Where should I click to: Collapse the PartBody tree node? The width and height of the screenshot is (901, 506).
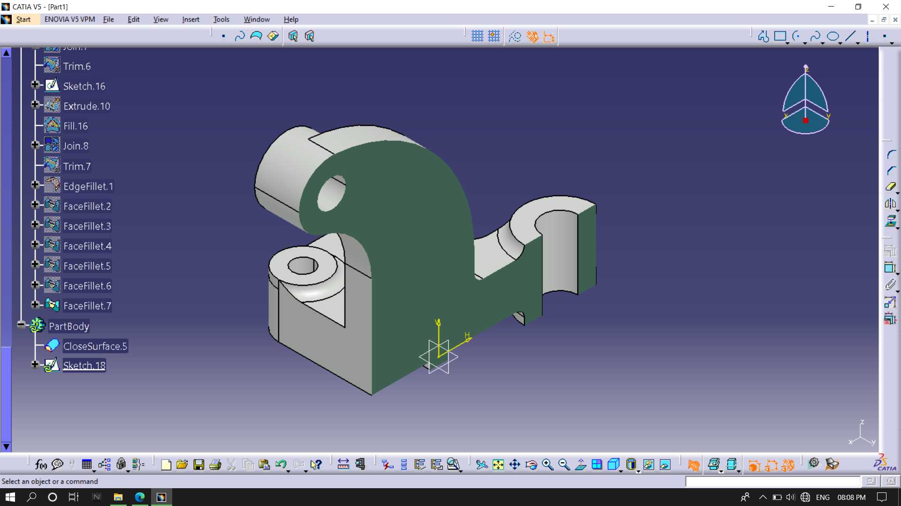(21, 324)
